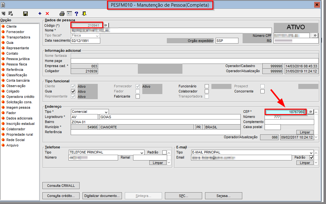This screenshot has height=204, width=326.
Task: Click the gray arrow shortcut toolbar icon
Action: click(x=3, y=13)
